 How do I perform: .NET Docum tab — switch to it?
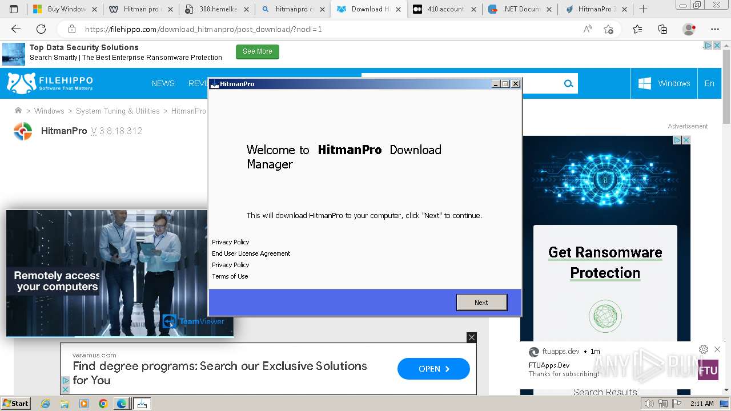click(521, 9)
